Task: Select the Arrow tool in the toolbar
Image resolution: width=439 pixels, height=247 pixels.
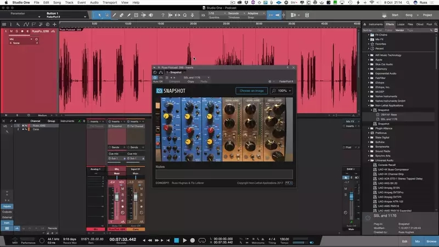Action: click(x=99, y=15)
